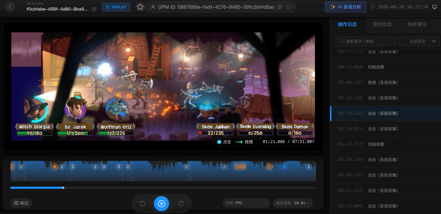Click the monitor icon in the top bar
441x214 pixels.
[434, 7]
